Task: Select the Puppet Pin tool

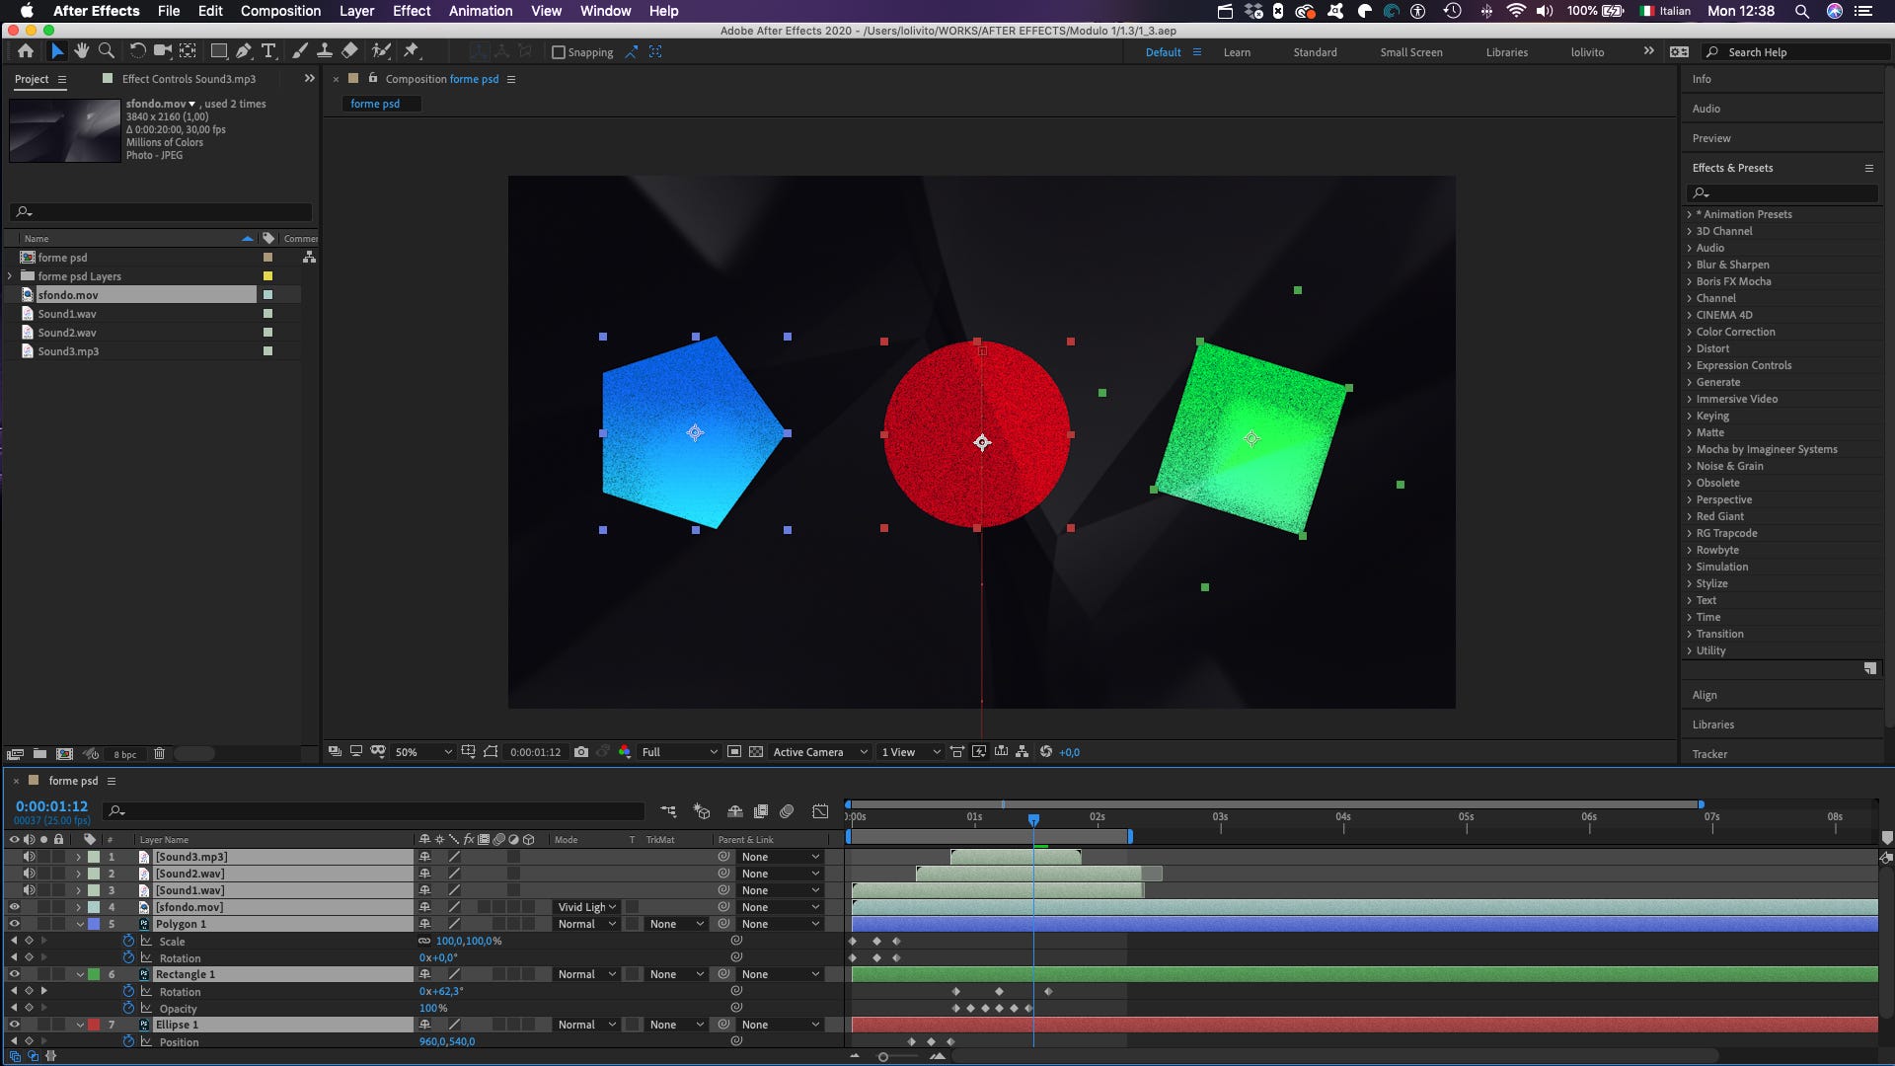Action: 412,51
